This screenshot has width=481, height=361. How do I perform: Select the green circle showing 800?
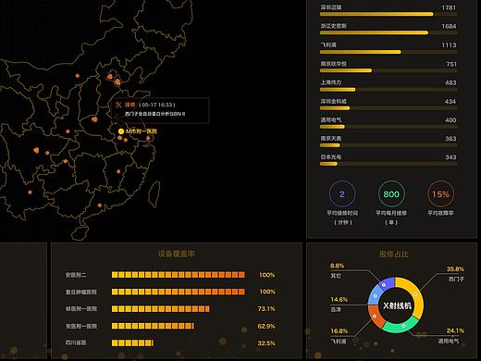tap(391, 194)
